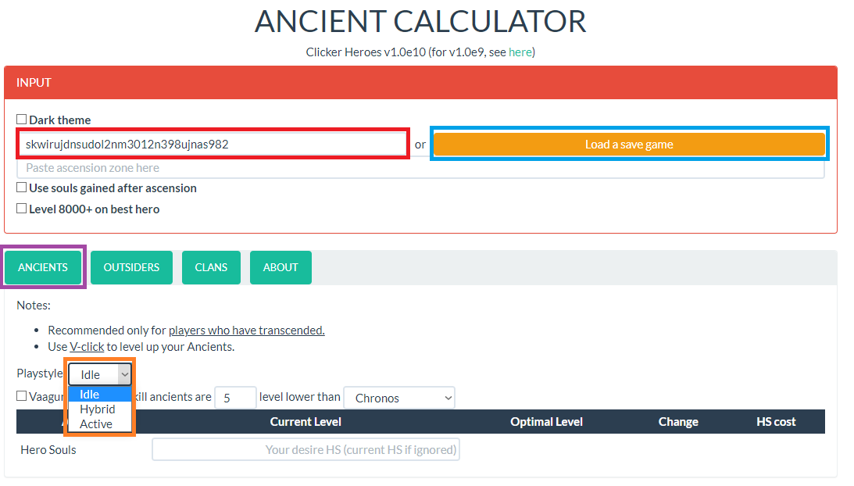This screenshot has width=854, height=486.
Task: Pick Active playstyle option
Action: [x=96, y=424]
